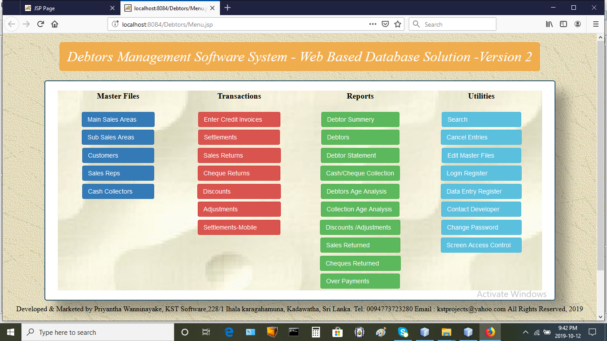
Task: Click the Firefox search input box
Action: (458, 24)
